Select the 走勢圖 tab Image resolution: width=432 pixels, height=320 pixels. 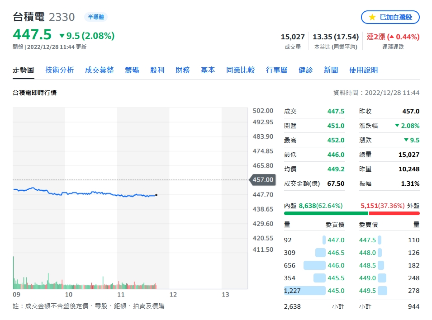(24, 70)
